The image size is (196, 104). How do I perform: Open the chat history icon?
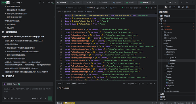pyautogui.click(x=40, y=3)
